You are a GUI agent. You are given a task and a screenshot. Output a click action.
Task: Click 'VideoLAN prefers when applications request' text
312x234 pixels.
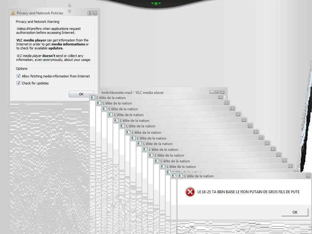[x=48, y=29]
